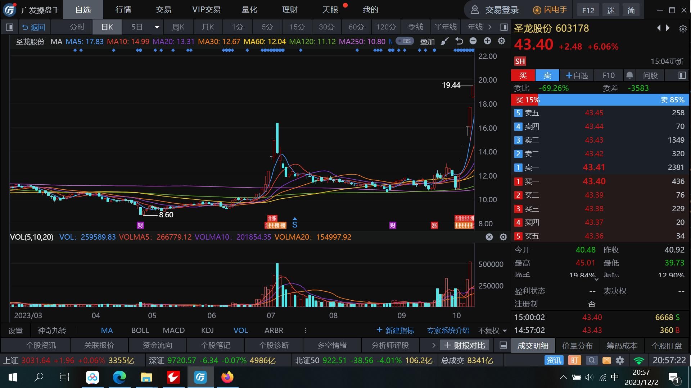This screenshot has height=388, width=691.
Task: Expand more timeframe options chevron
Action: click(490, 27)
